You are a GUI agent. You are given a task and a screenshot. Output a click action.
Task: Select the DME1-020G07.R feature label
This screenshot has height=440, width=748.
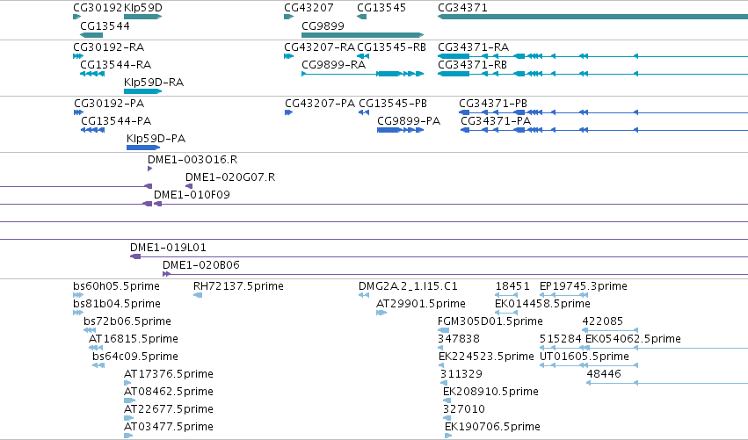coord(230,177)
